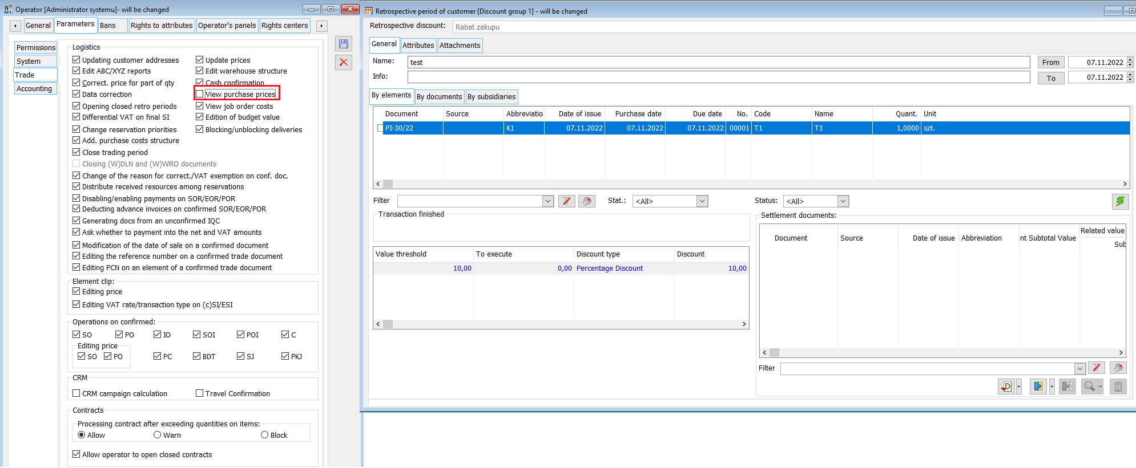This screenshot has height=468, width=1136.
Task: Click the trash bin delete icon
Action: [x=1118, y=386]
